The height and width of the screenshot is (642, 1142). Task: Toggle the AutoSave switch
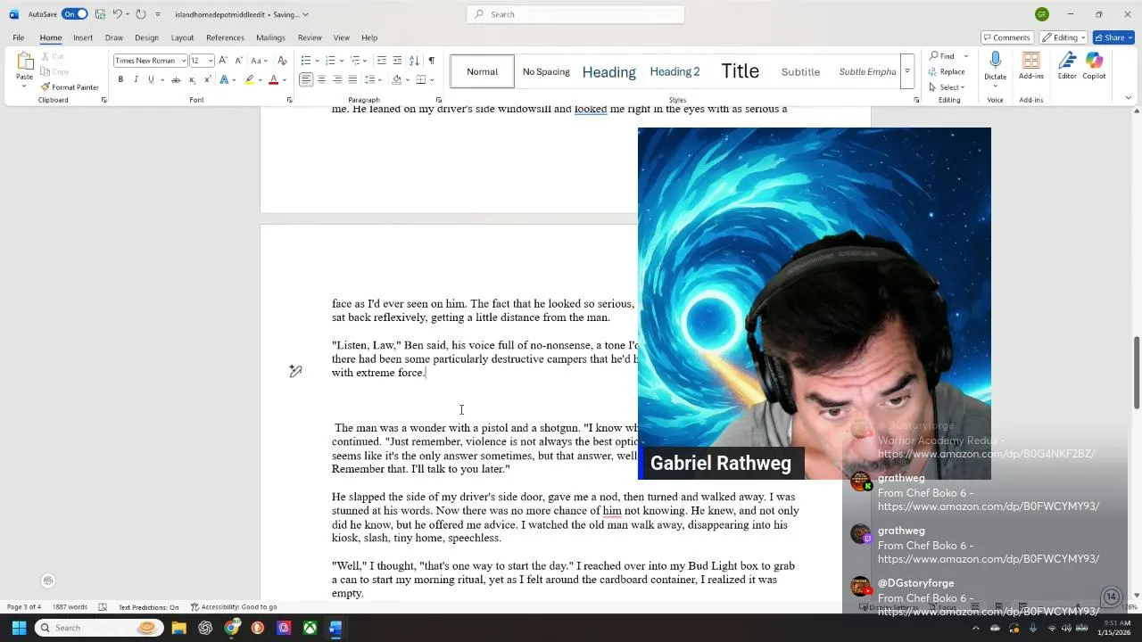click(x=75, y=14)
